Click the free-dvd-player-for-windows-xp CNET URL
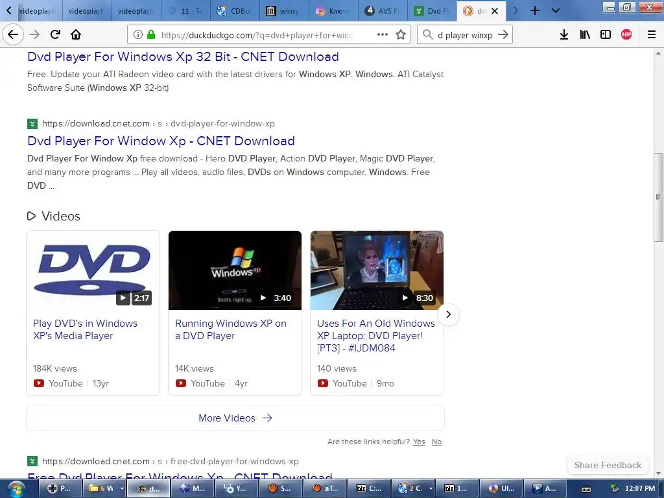The image size is (664, 498). pos(171,461)
